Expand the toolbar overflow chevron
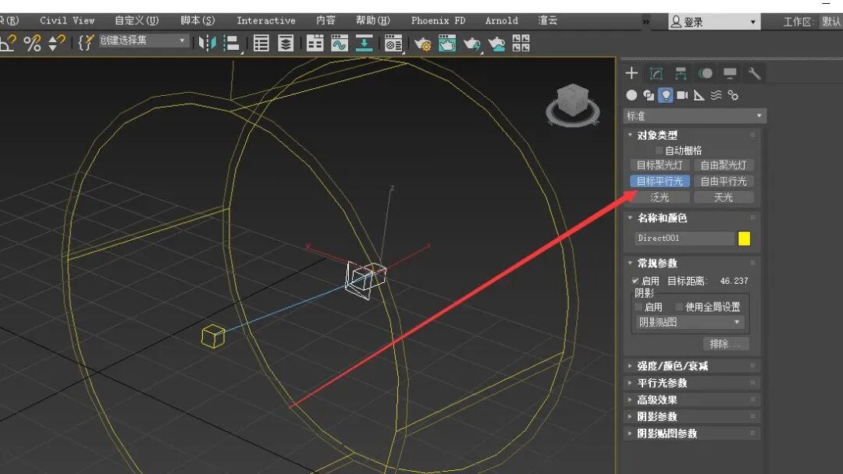The height and width of the screenshot is (474, 843). [x=646, y=22]
